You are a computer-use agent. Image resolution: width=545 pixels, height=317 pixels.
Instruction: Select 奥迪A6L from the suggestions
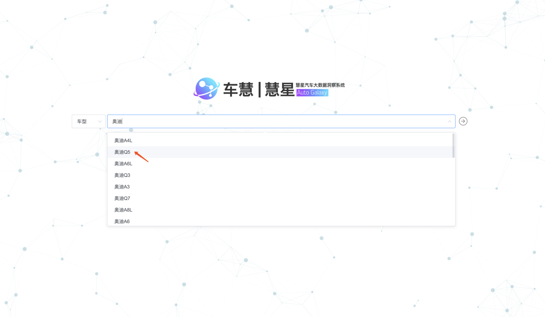(281, 163)
